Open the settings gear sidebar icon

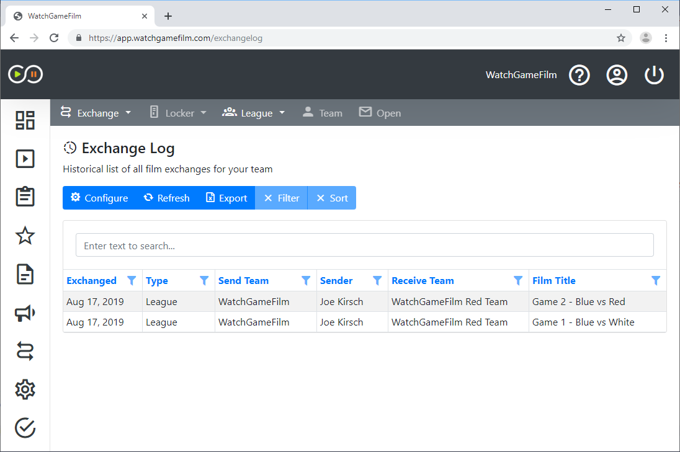[25, 389]
